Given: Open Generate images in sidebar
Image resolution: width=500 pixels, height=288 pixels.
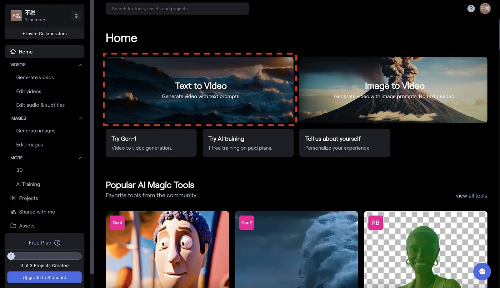Looking at the screenshot, I should (x=36, y=131).
